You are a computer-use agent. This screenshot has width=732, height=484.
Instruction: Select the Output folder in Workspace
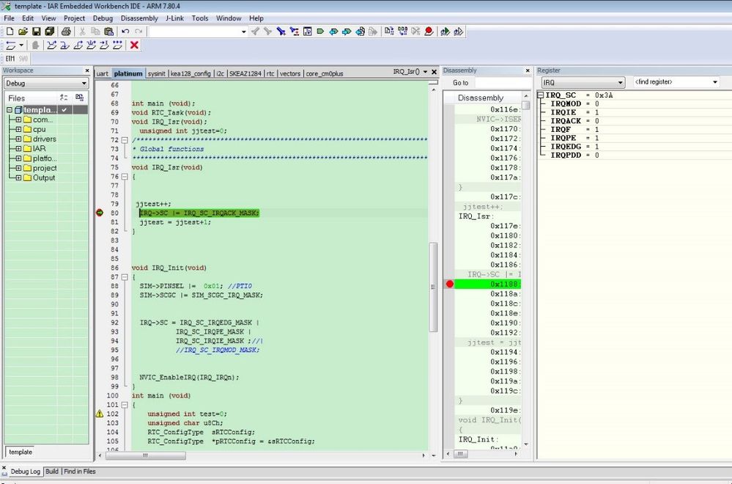tap(44, 177)
